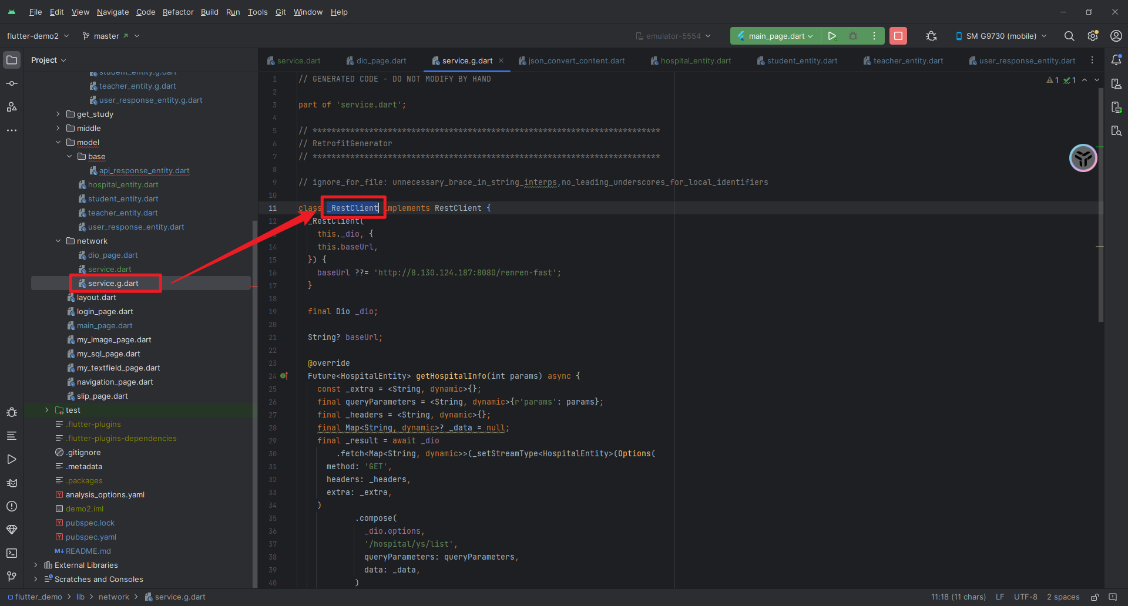1128x606 pixels.
Task: Select api_response_entity.dart file
Action: pyautogui.click(x=144, y=170)
